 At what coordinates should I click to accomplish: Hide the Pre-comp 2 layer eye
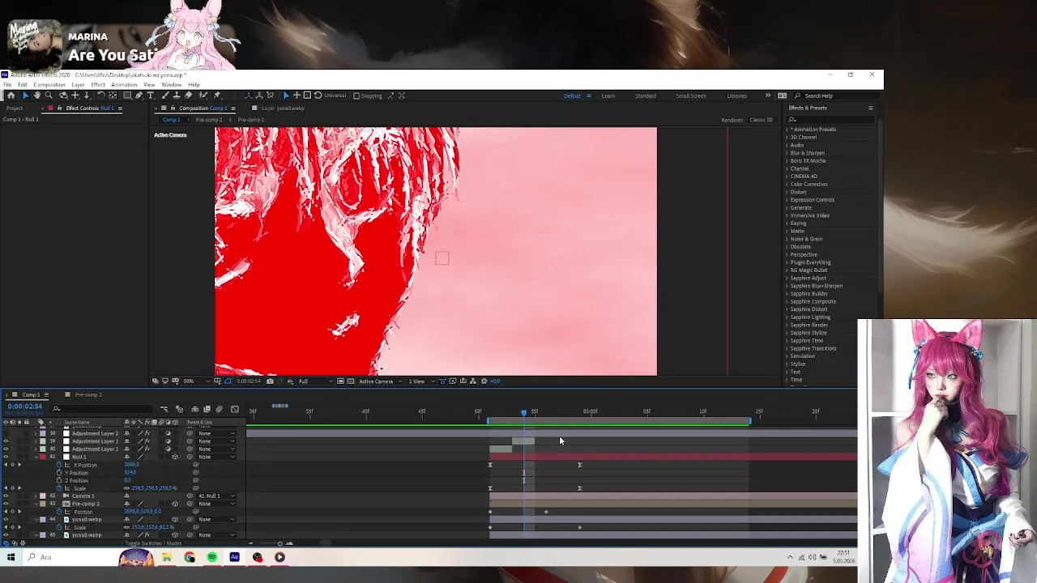pos(6,504)
